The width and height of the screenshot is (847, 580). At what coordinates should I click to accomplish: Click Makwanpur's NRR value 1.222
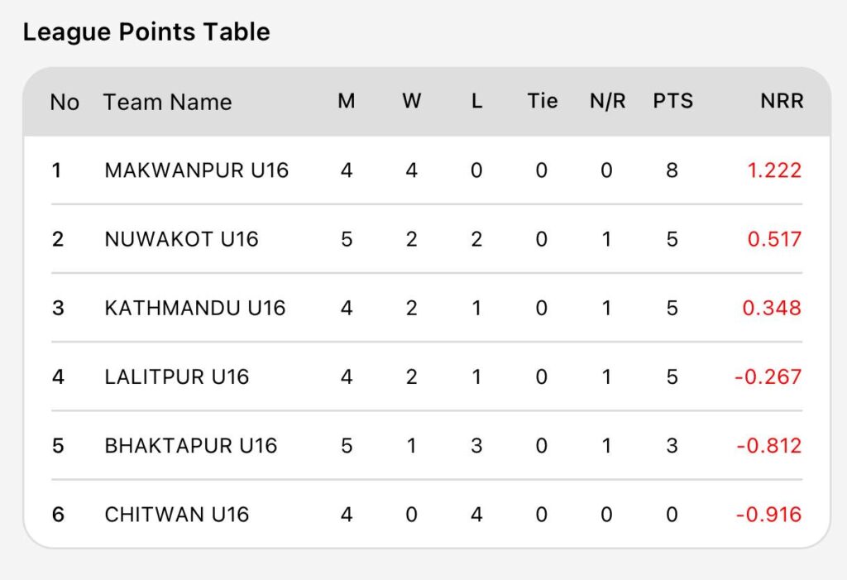[774, 170]
